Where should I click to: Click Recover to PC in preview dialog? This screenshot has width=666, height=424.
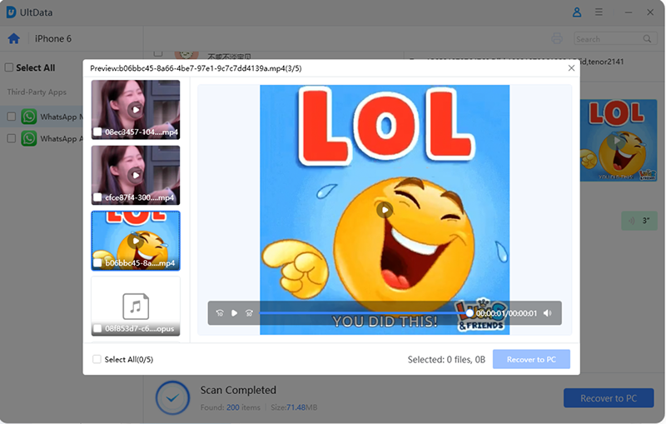coord(531,359)
